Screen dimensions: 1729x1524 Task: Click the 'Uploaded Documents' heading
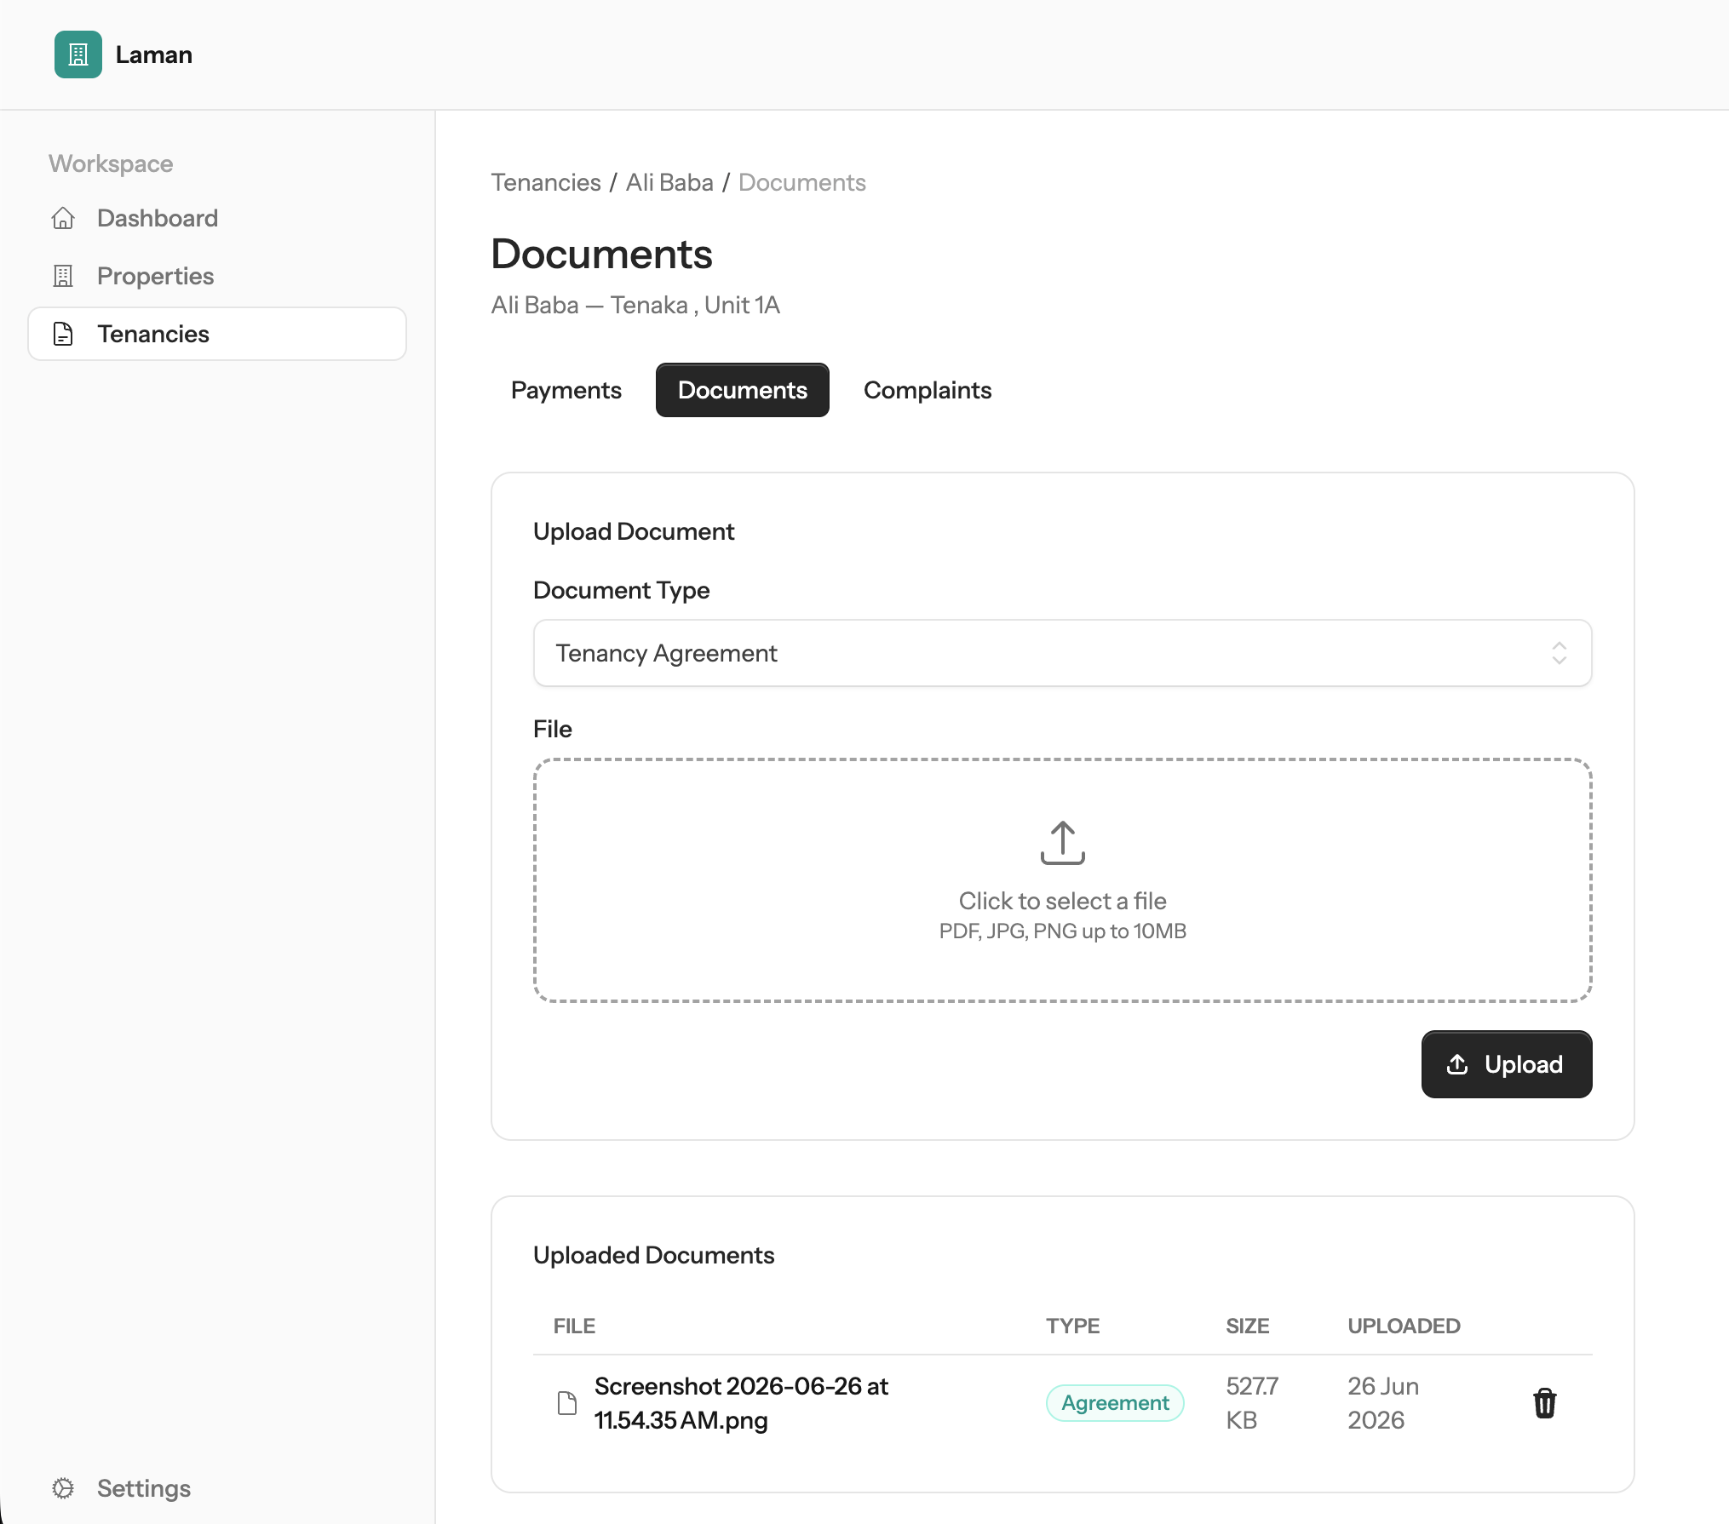point(653,1255)
